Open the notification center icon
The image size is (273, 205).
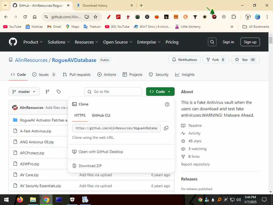pos(264,200)
